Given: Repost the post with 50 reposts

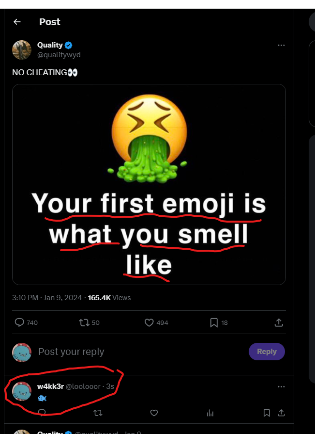Looking at the screenshot, I should pyautogui.click(x=89, y=322).
